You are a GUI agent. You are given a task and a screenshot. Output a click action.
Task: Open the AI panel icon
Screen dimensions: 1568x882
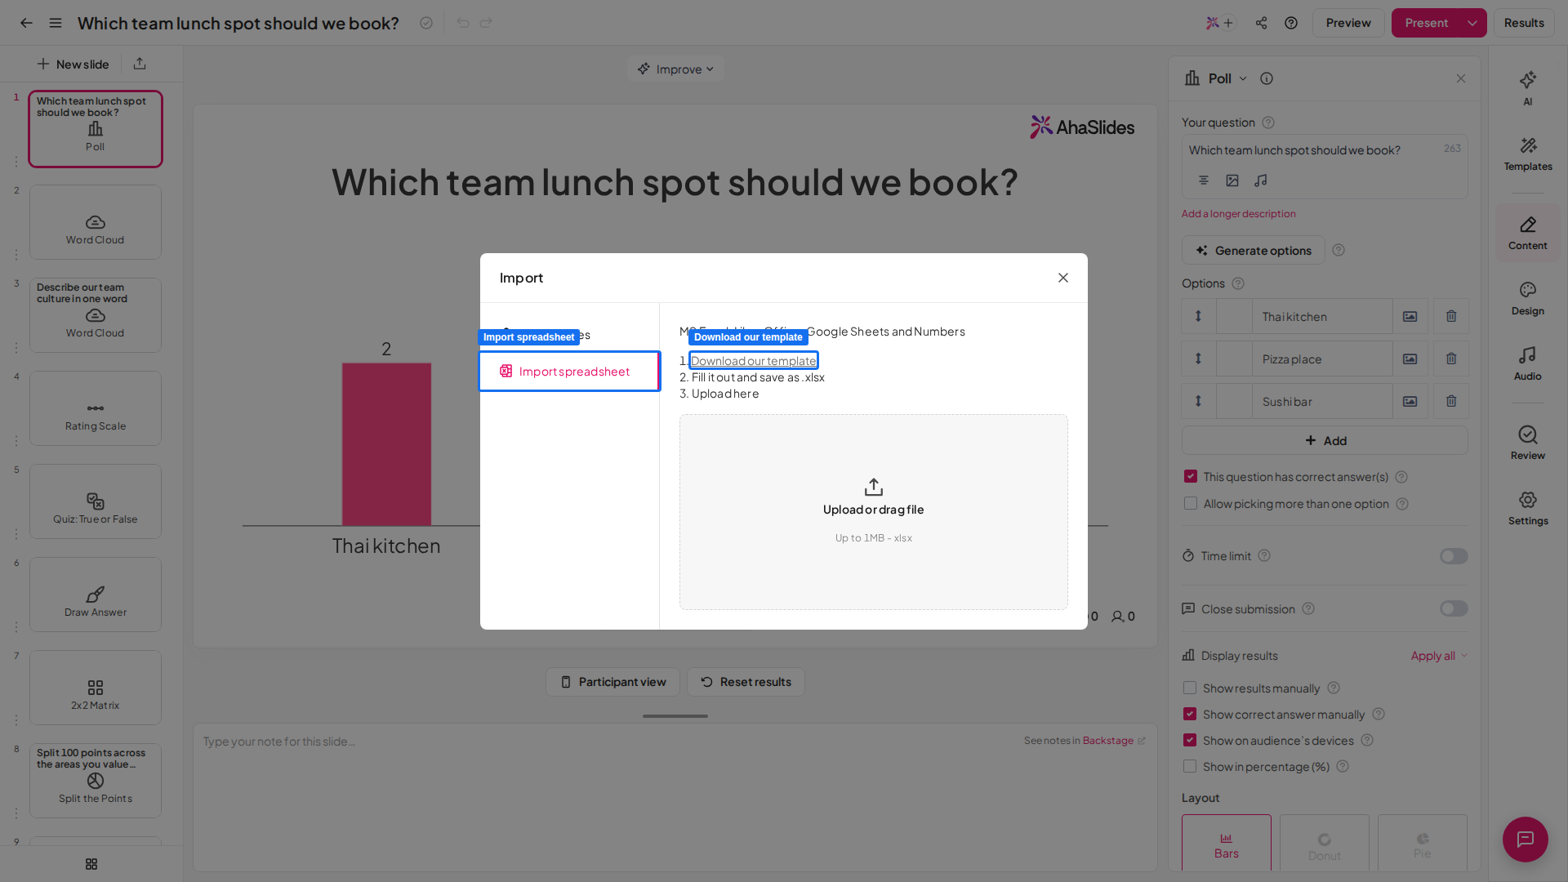[x=1528, y=88]
